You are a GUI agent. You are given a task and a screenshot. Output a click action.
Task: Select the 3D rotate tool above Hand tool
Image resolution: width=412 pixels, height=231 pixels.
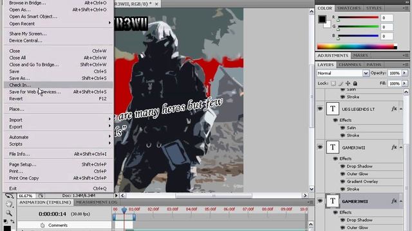tap(9, 196)
